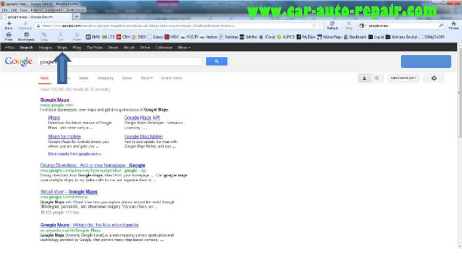
Task: Open the Google Maps top result link
Action: coord(54,100)
